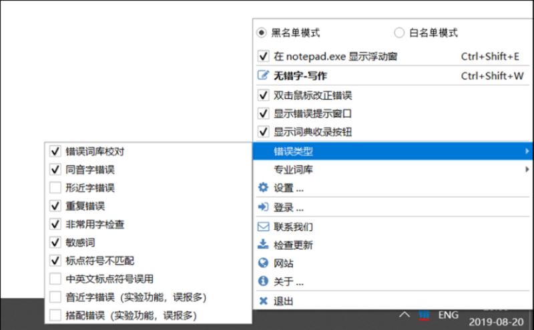Click the envelope icon for 联系我们
Screen dimensions: 534x330
tap(263, 226)
